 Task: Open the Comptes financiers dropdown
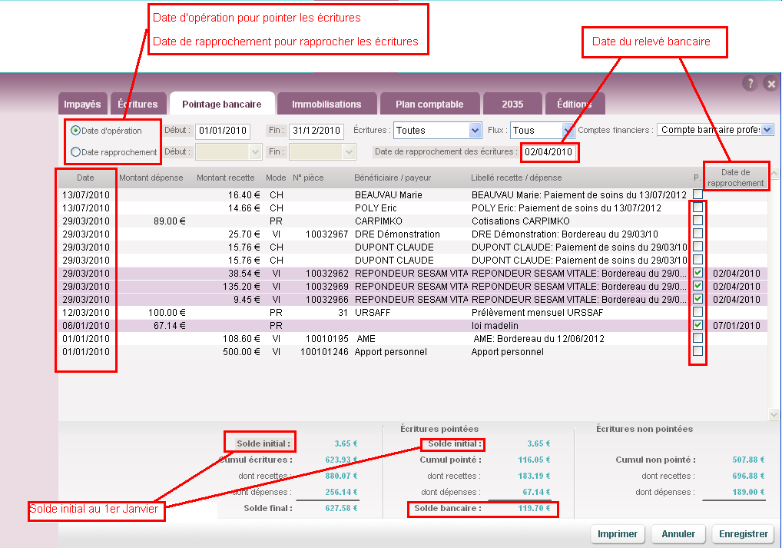[715, 131]
